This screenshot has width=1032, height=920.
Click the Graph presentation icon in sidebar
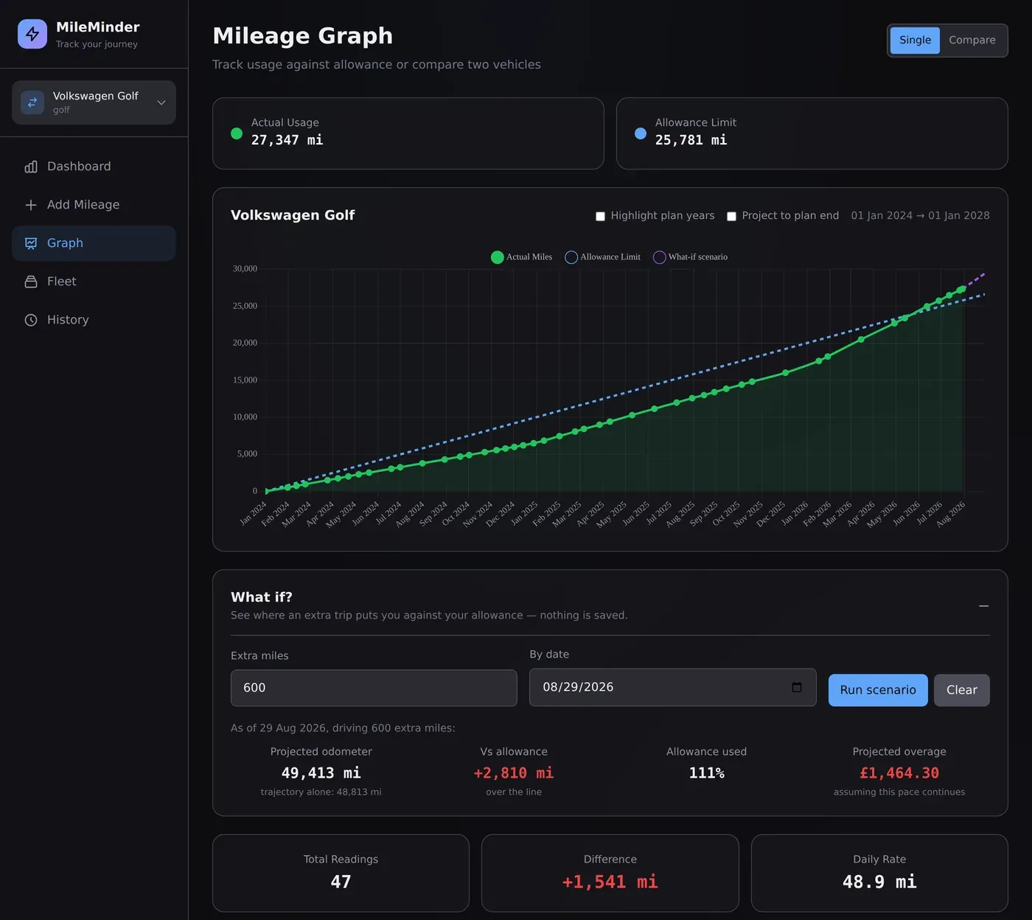(x=31, y=243)
